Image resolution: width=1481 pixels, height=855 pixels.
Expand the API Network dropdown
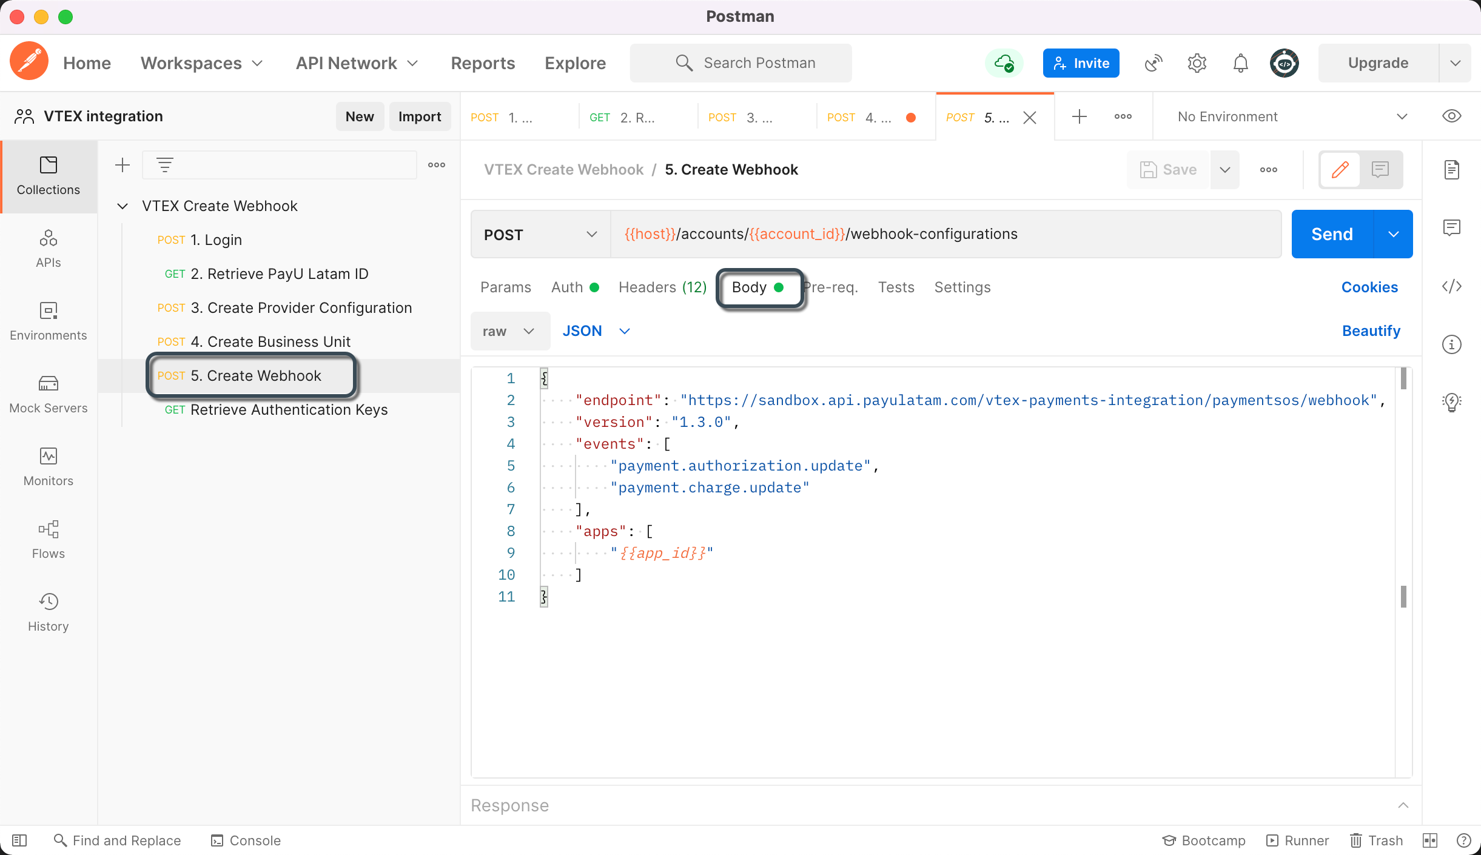click(x=357, y=63)
